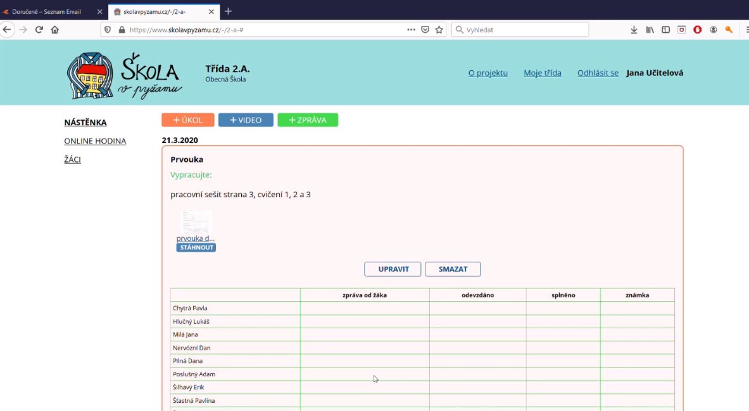Open the Moje třída link
The height and width of the screenshot is (411, 749).
click(542, 73)
